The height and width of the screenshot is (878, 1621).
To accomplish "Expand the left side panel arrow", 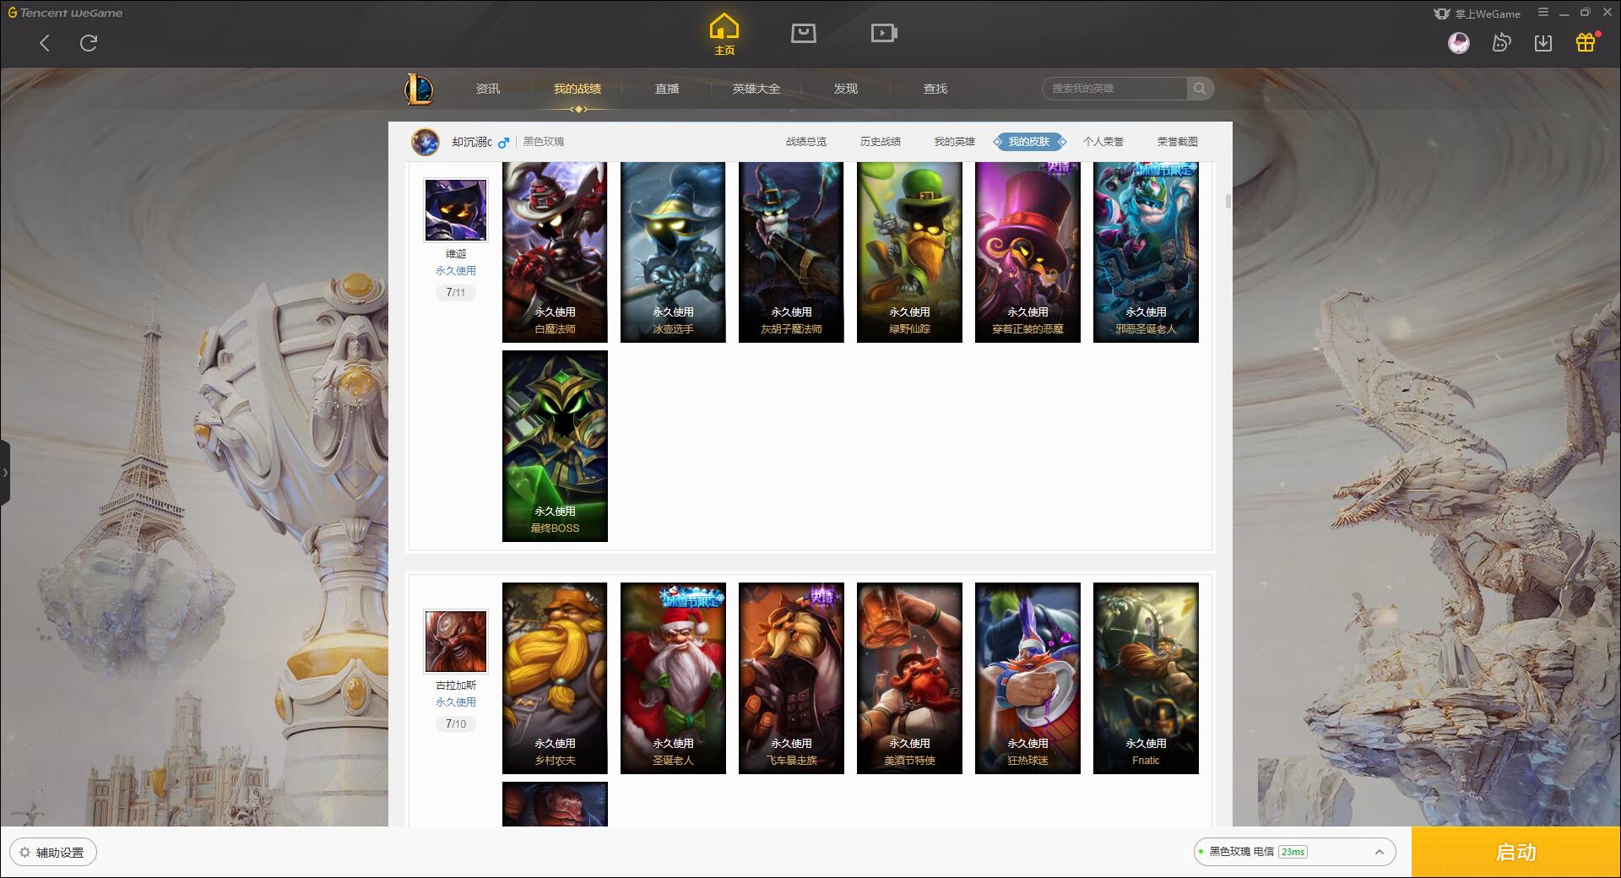I will click(x=5, y=473).
